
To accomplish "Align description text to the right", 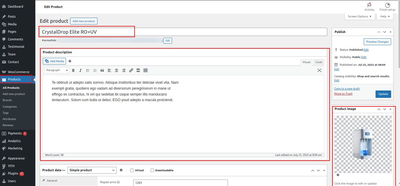I will 124,70.
